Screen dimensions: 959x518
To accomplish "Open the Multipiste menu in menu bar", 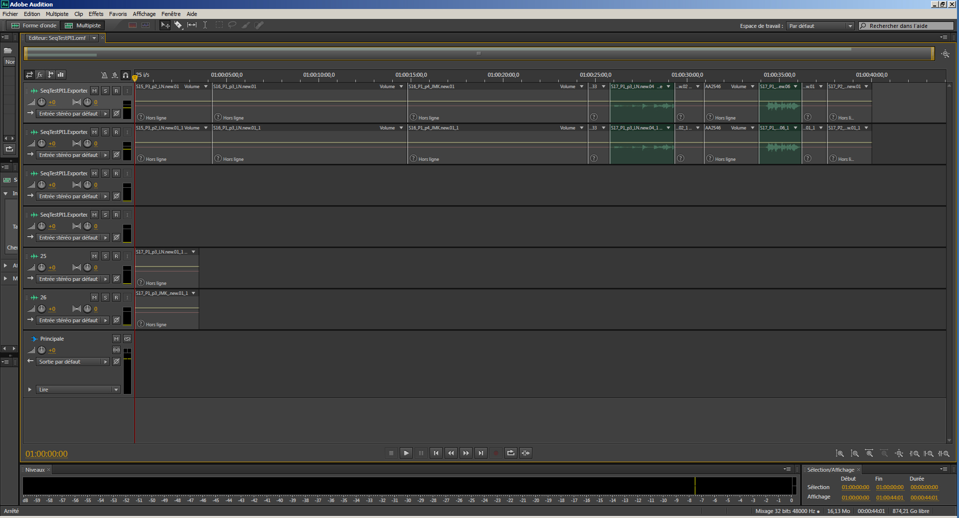I will click(x=57, y=14).
